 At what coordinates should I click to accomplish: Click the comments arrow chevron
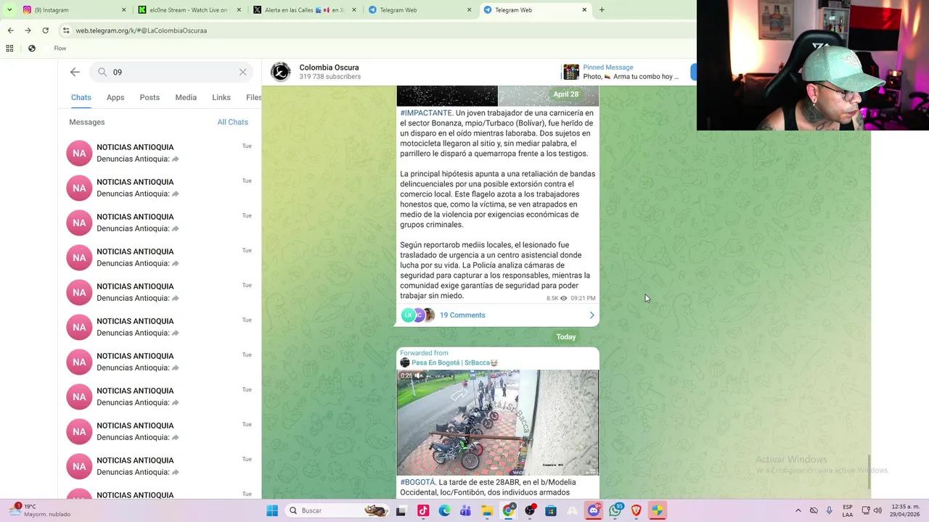tap(592, 315)
